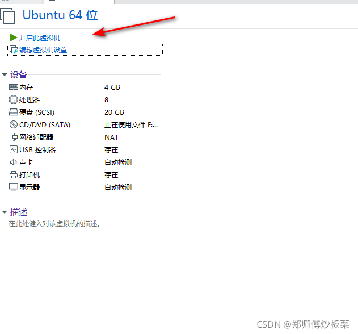Viewport: 358px width, 334px height.
Task: Select the USB 控制器 icon
Action: click(14, 149)
